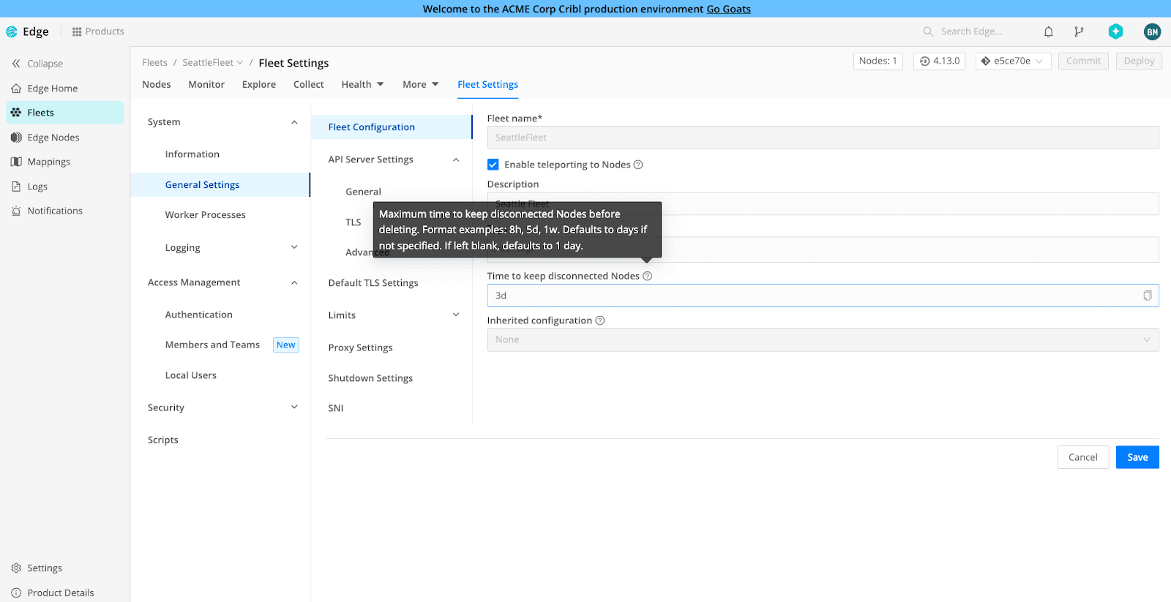Expand the Limits settings group
Screen dimensions: 1171x602
tap(456, 315)
